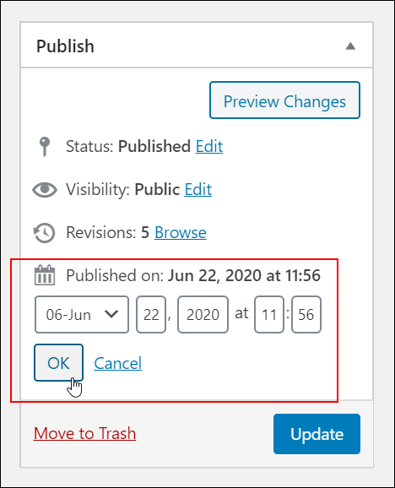The image size is (395, 488).
Task: Edit the visibility setting link
Action: point(198,189)
